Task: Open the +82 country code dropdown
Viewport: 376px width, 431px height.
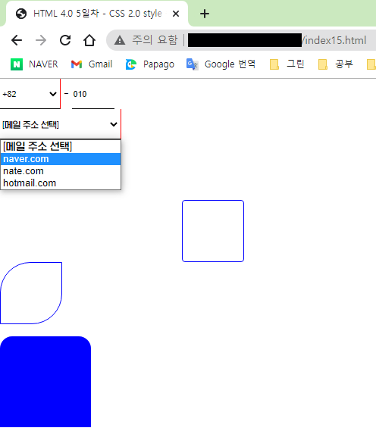Action: click(30, 94)
